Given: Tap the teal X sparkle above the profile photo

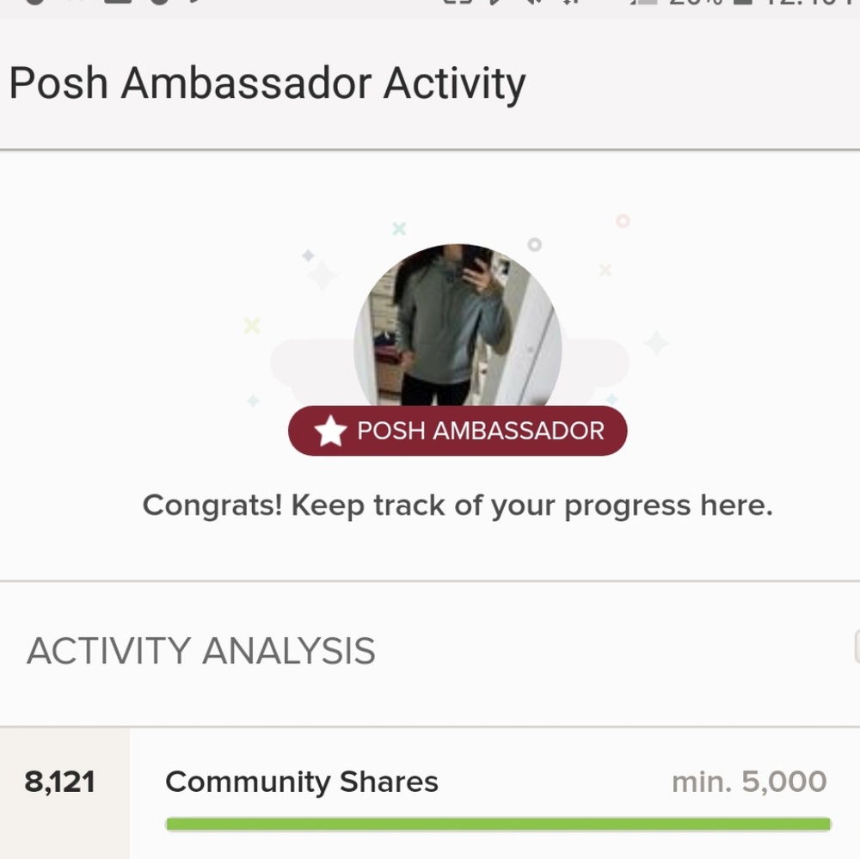Looking at the screenshot, I should 399,229.
